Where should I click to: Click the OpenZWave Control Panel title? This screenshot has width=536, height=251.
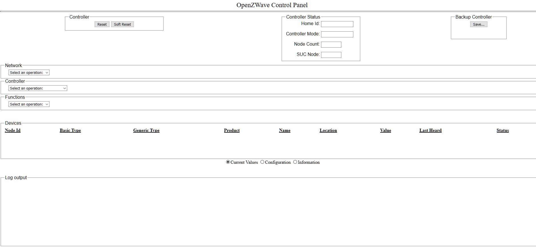[x=272, y=5]
